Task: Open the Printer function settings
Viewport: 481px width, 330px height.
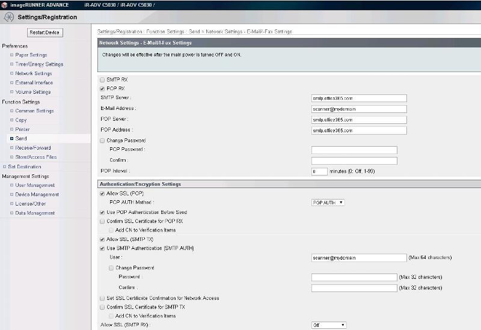Action: (22, 129)
